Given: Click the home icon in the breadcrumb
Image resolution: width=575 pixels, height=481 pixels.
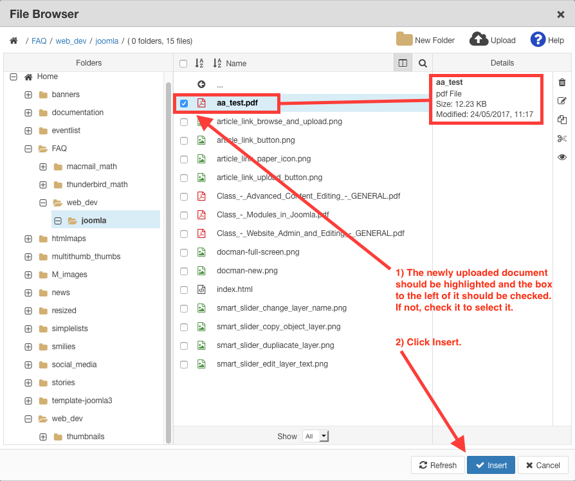Looking at the screenshot, I should click(x=14, y=41).
